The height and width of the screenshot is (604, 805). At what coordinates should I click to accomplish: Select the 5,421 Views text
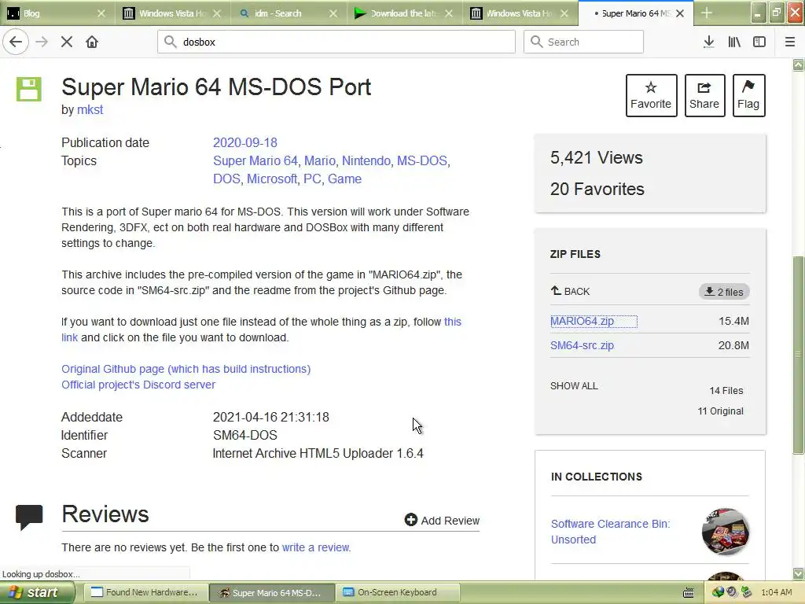[596, 157]
